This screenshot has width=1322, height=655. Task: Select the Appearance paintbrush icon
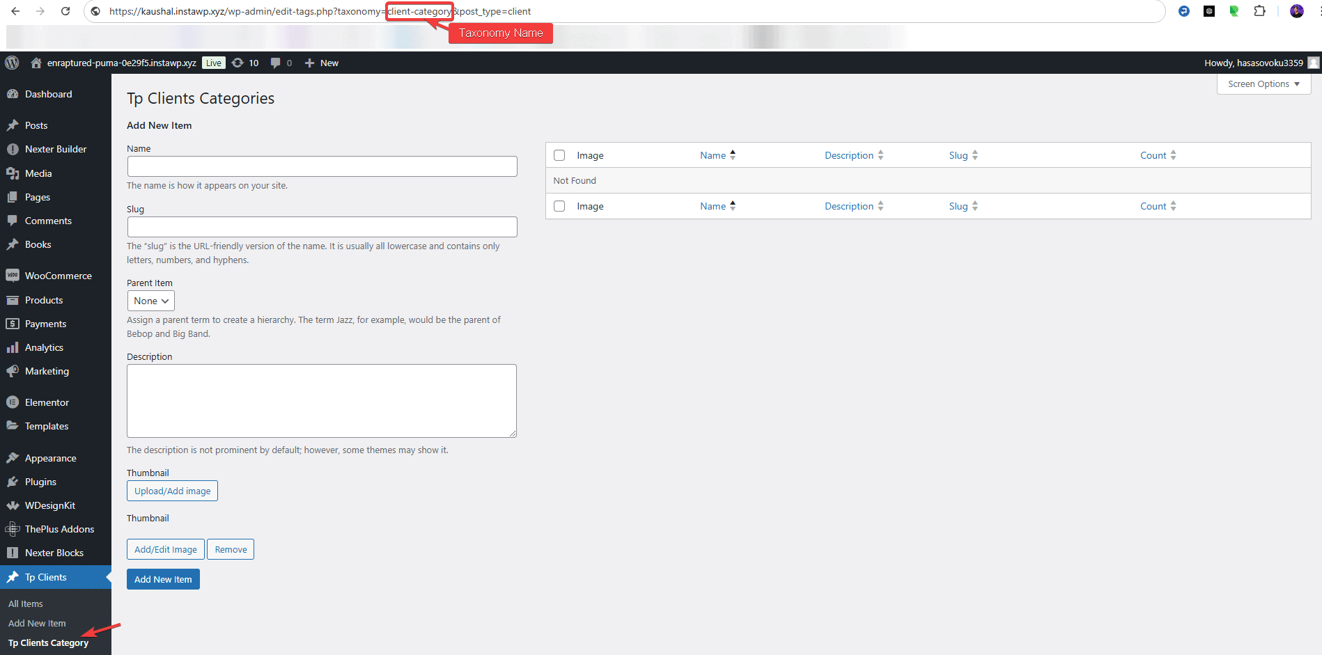[13, 458]
